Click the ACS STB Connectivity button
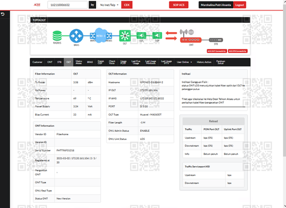This screenshot has height=208, width=286. pyautogui.click(x=238, y=51)
